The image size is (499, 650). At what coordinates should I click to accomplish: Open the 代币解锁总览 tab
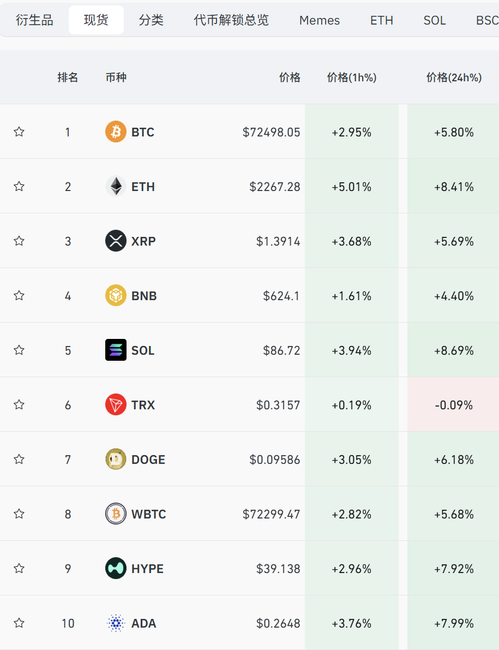(x=231, y=21)
